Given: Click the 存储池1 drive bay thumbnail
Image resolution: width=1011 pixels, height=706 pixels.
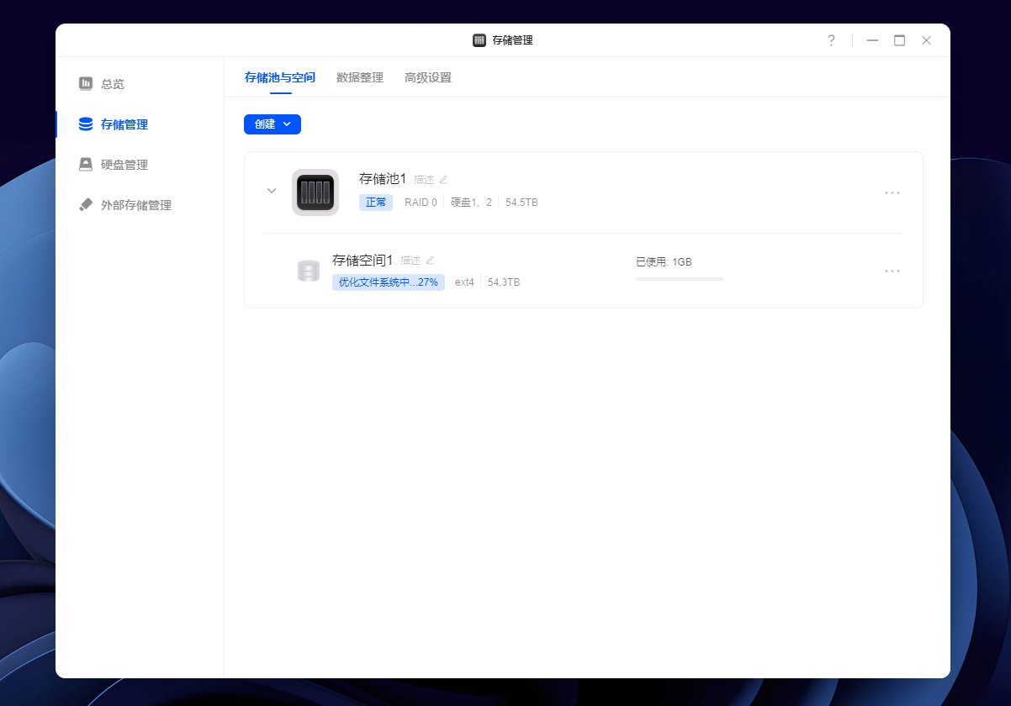Looking at the screenshot, I should (x=315, y=192).
